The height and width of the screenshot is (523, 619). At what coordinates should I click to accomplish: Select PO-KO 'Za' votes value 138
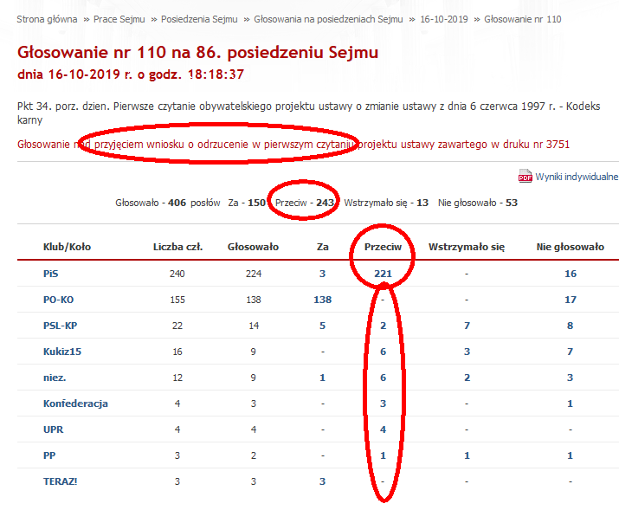(x=323, y=300)
